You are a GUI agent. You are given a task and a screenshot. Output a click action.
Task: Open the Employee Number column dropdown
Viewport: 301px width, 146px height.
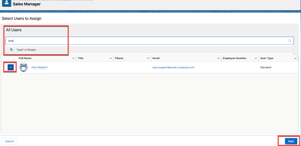coord(256,58)
